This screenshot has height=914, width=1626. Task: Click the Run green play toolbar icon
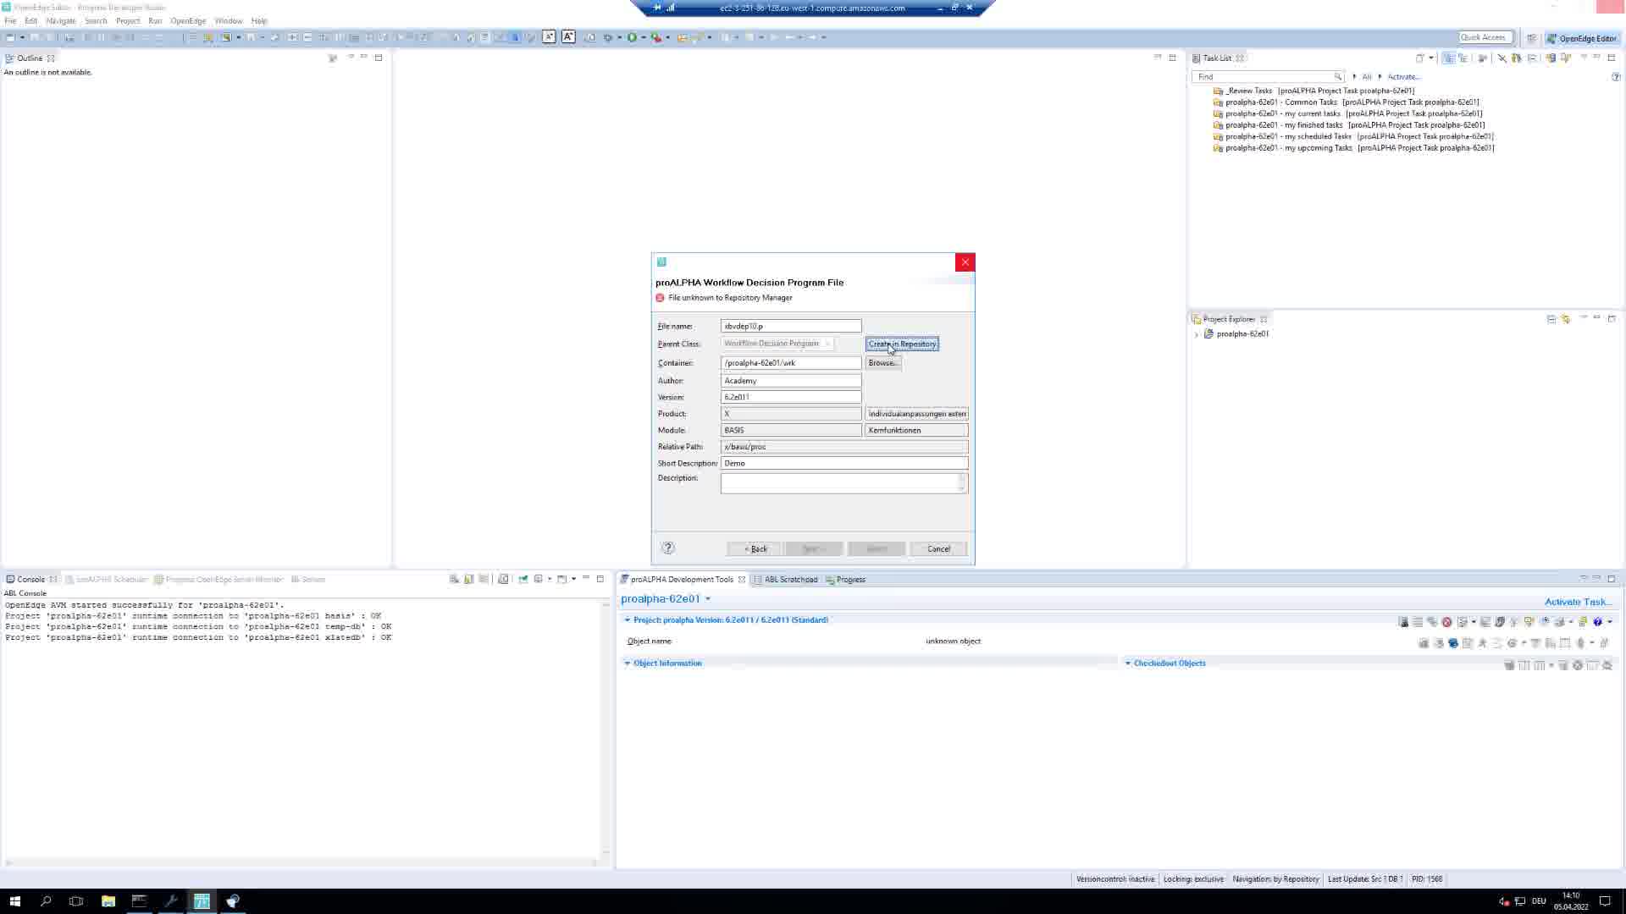pos(632,37)
